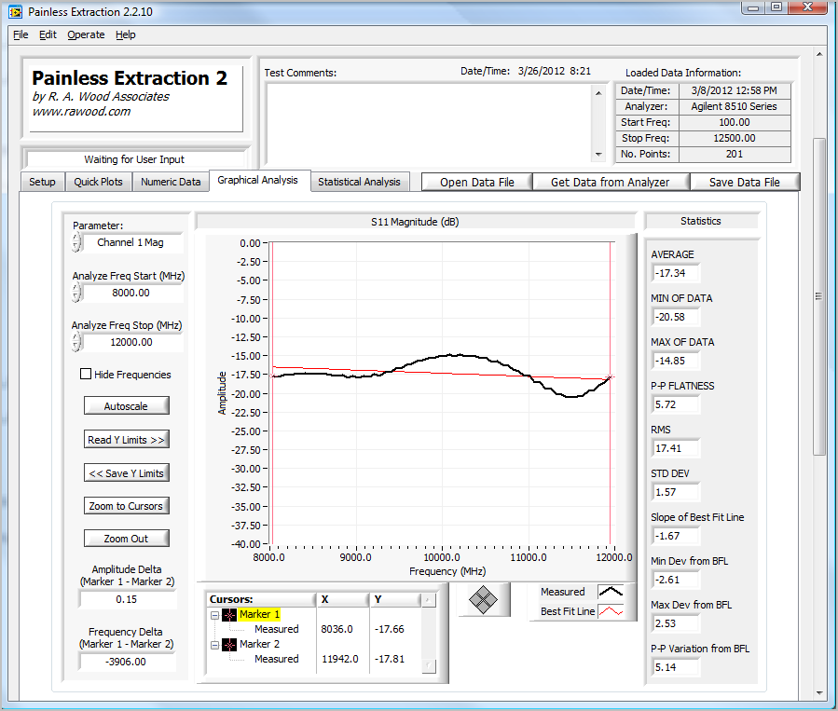The image size is (838, 711).
Task: Select the Marker 1 row in Cursors list
Action: (x=260, y=615)
